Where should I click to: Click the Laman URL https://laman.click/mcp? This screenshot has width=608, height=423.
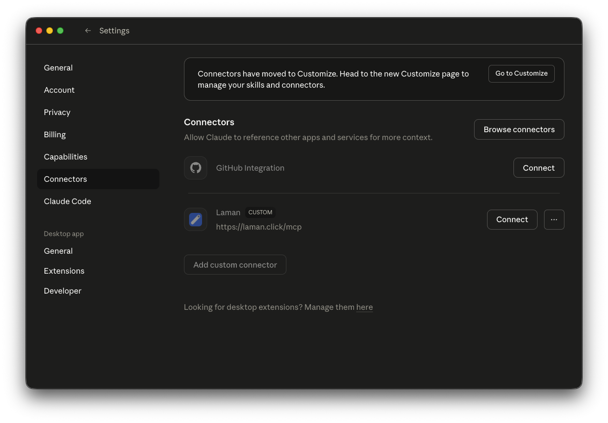[259, 227]
